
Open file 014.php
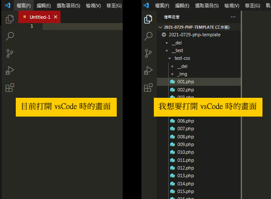pyautogui.click(x=199, y=184)
